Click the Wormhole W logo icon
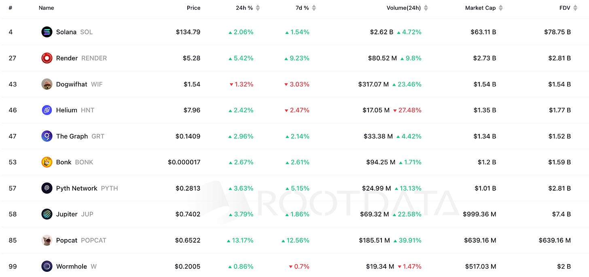Viewport: 589px width, 277px height. pos(47,267)
